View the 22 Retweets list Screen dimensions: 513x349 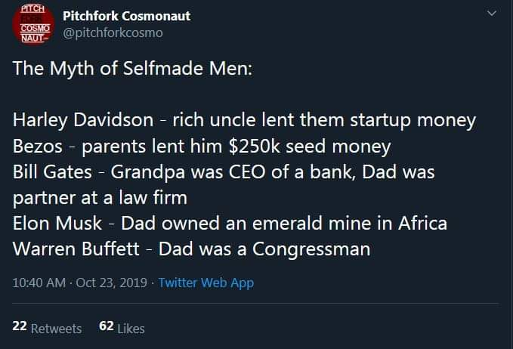(x=47, y=328)
